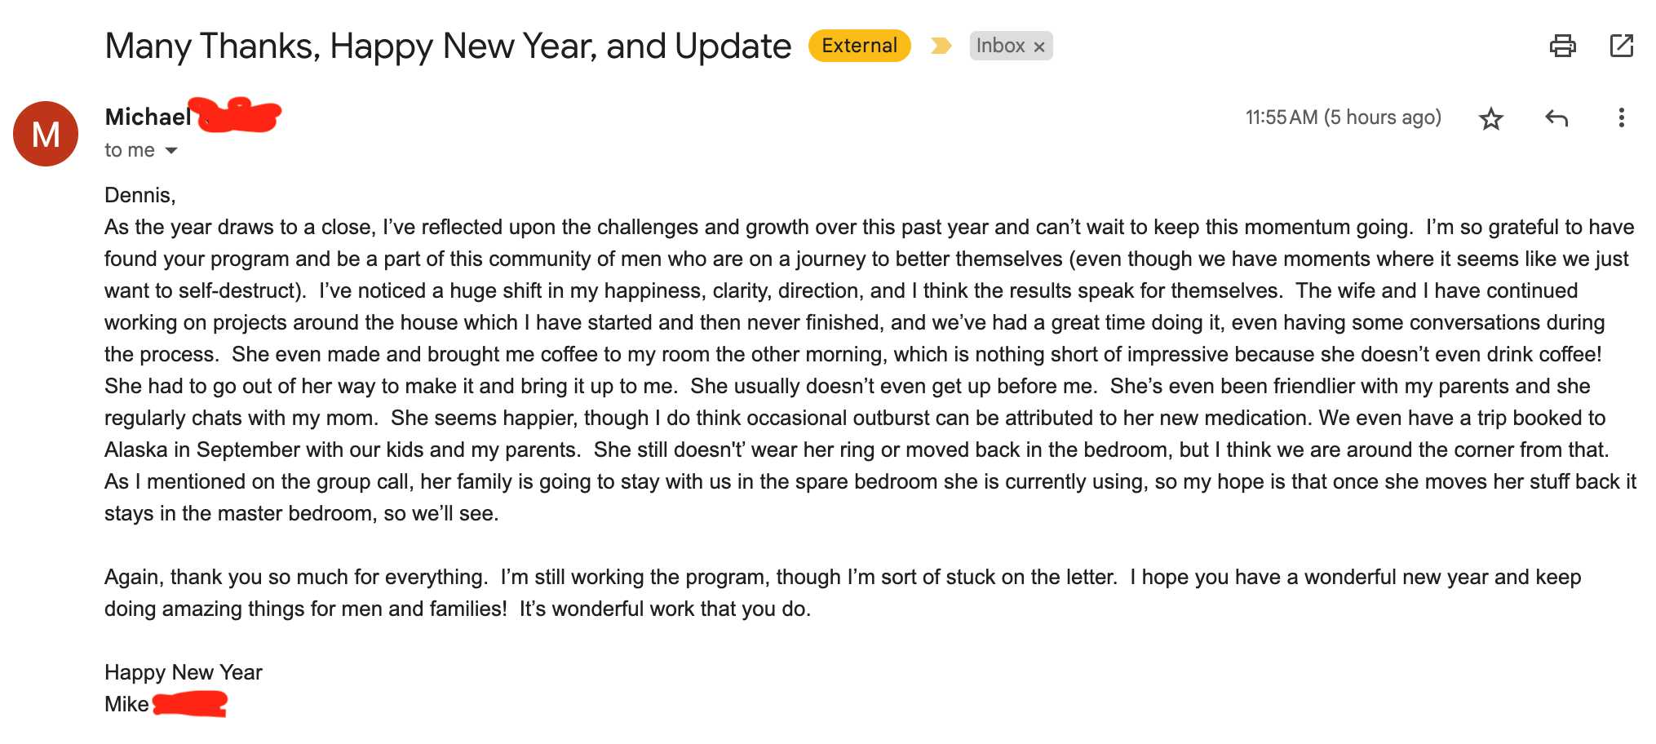Click the yellow External tag

point(859,46)
